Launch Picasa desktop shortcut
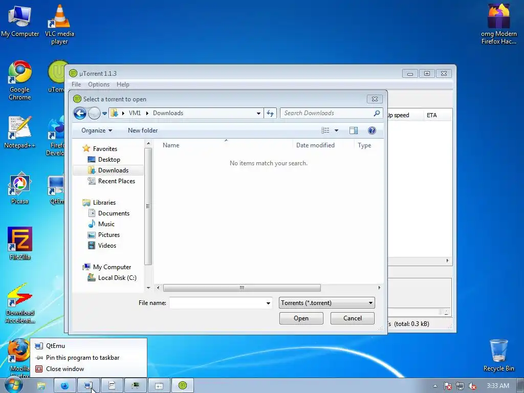Image resolution: width=524 pixels, height=393 pixels. [20, 188]
